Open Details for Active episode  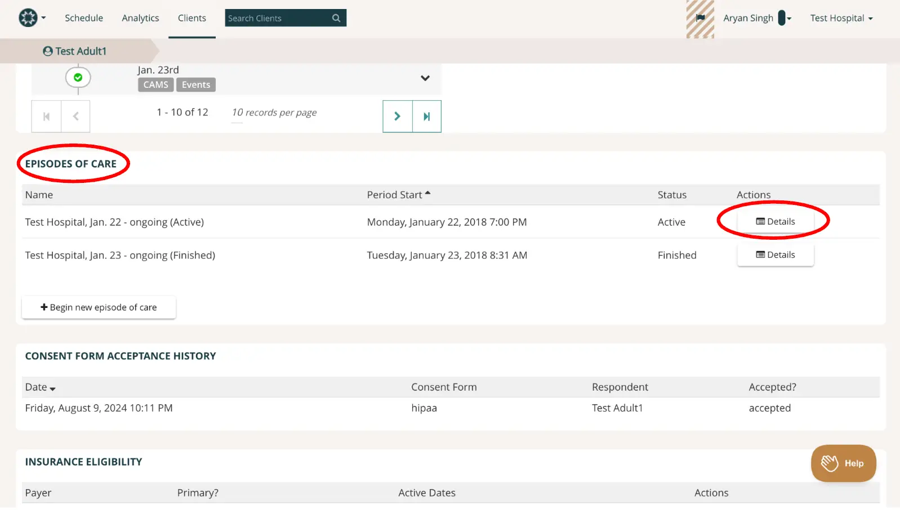pyautogui.click(x=775, y=222)
